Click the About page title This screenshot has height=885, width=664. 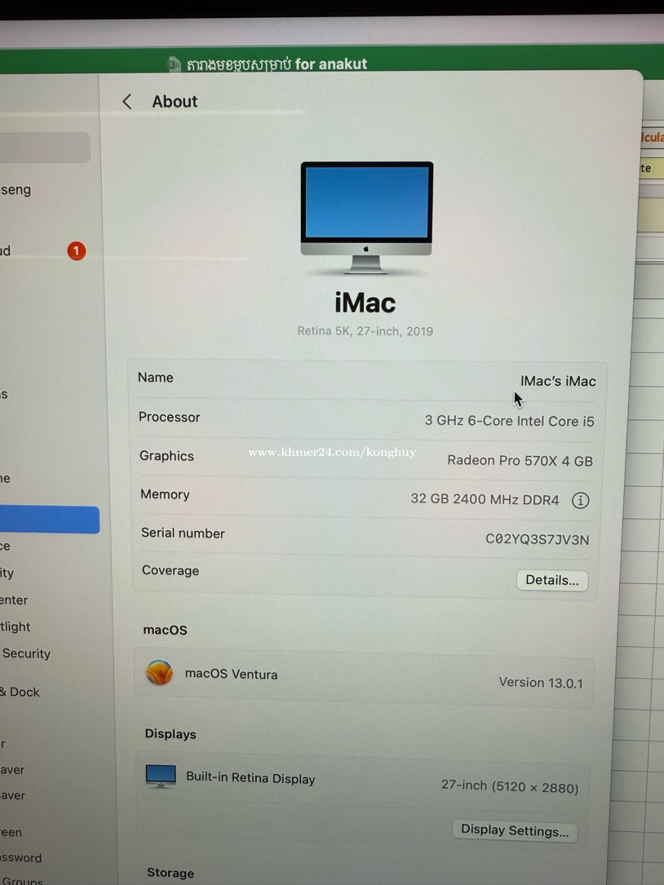coord(175,102)
